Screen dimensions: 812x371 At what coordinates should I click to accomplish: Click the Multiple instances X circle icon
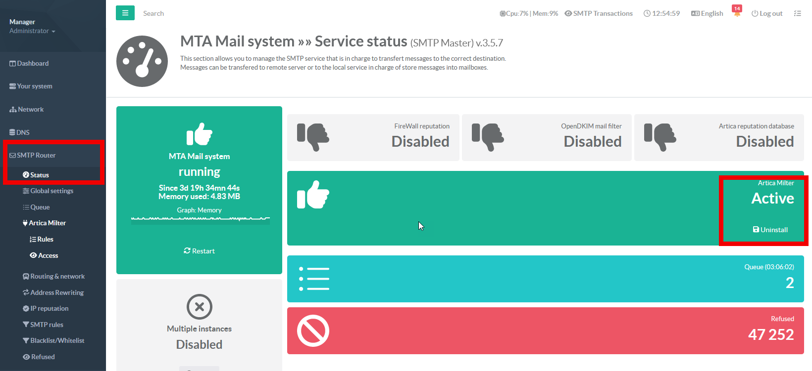click(199, 307)
